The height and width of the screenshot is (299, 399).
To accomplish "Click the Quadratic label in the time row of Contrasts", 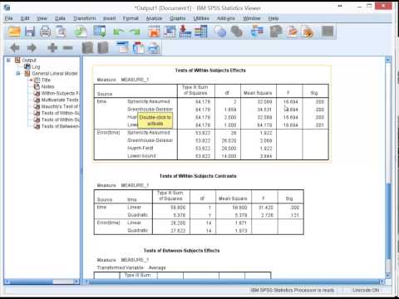I will point(137,215).
